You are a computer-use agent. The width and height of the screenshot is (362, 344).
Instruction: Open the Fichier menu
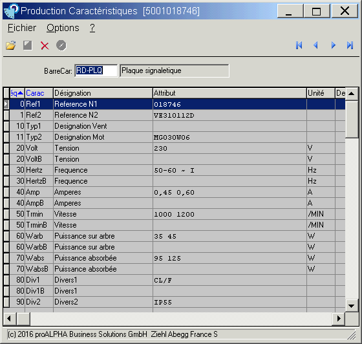22,28
